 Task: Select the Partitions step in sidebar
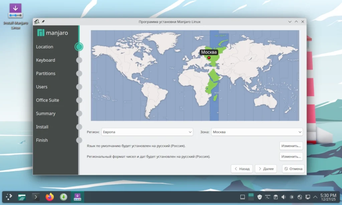click(45, 73)
